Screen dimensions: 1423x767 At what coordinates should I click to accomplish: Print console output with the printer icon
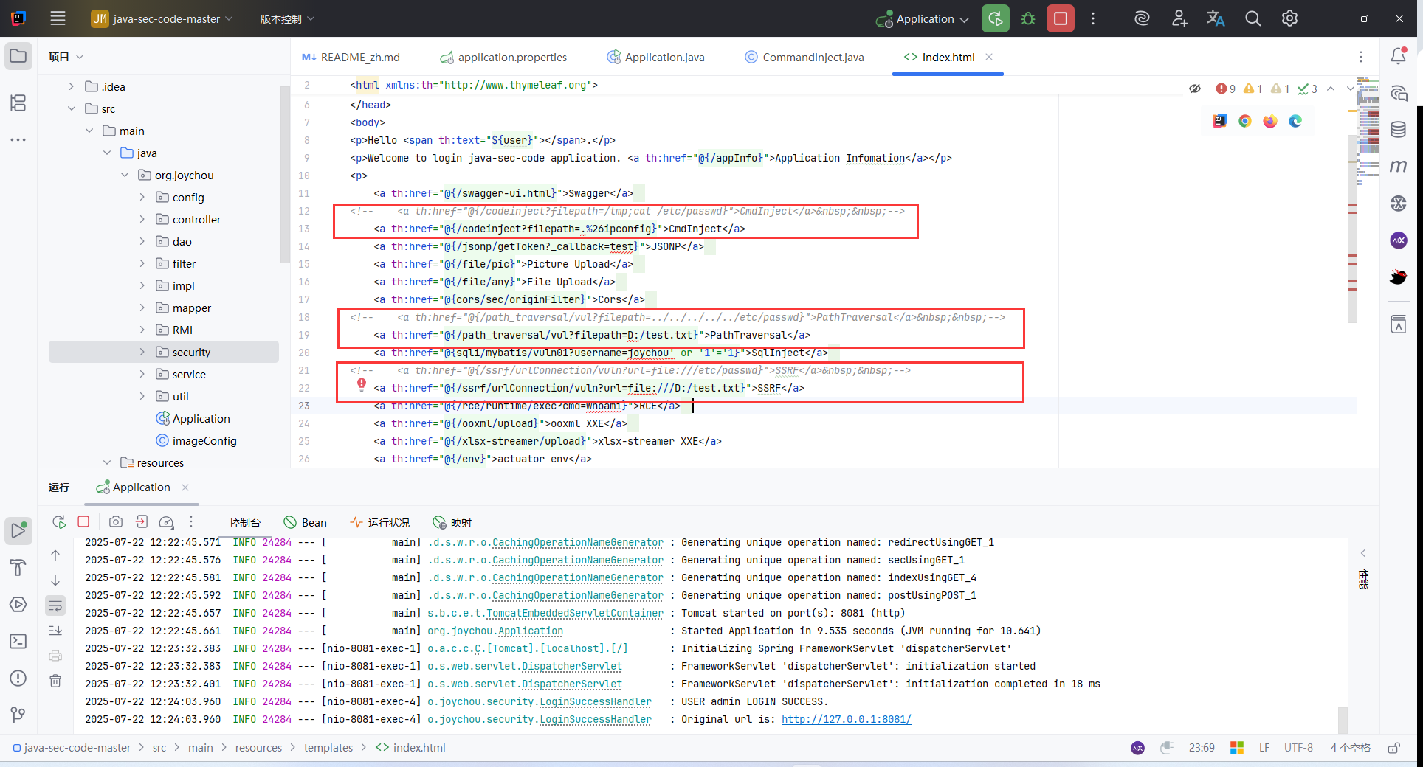click(x=55, y=656)
